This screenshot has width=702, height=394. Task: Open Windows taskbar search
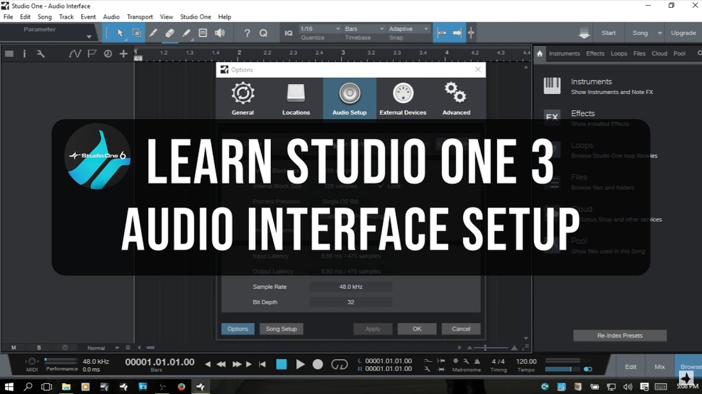[28, 386]
